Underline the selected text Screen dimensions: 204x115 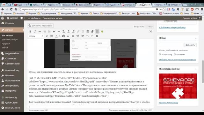47,36
